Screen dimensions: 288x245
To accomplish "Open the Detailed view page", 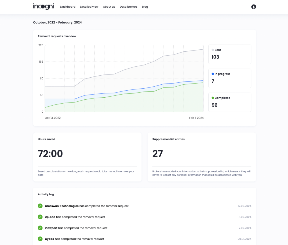I will pos(89,7).
